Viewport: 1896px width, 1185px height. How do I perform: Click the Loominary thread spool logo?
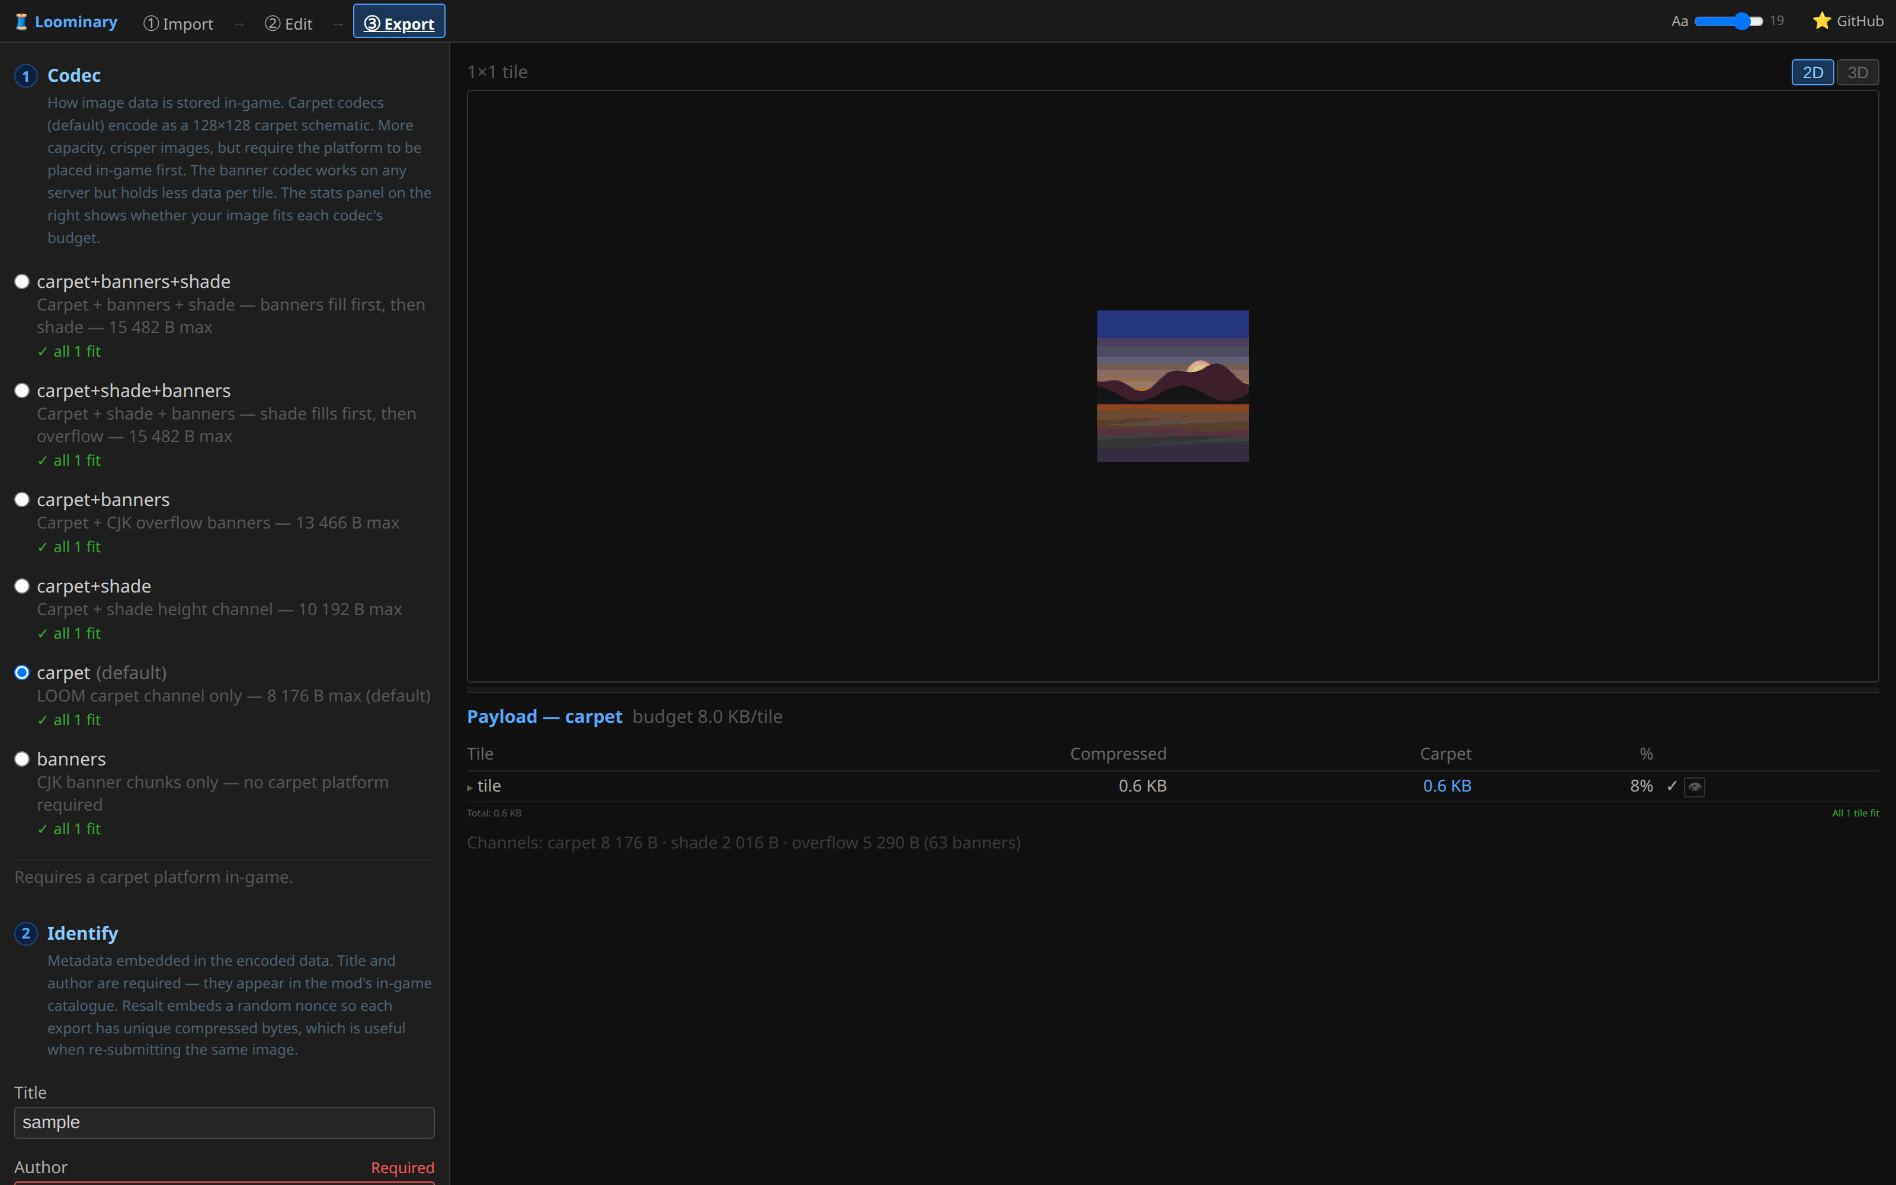21,22
